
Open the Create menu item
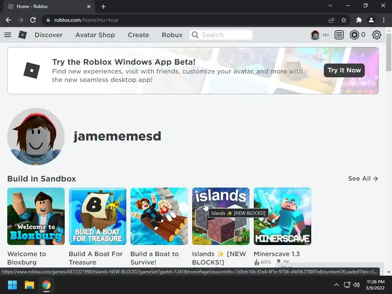(138, 35)
